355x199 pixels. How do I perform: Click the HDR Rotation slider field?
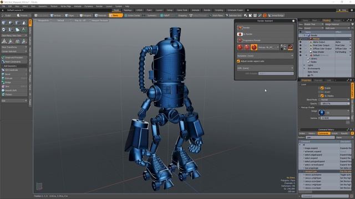(x=276, y=74)
